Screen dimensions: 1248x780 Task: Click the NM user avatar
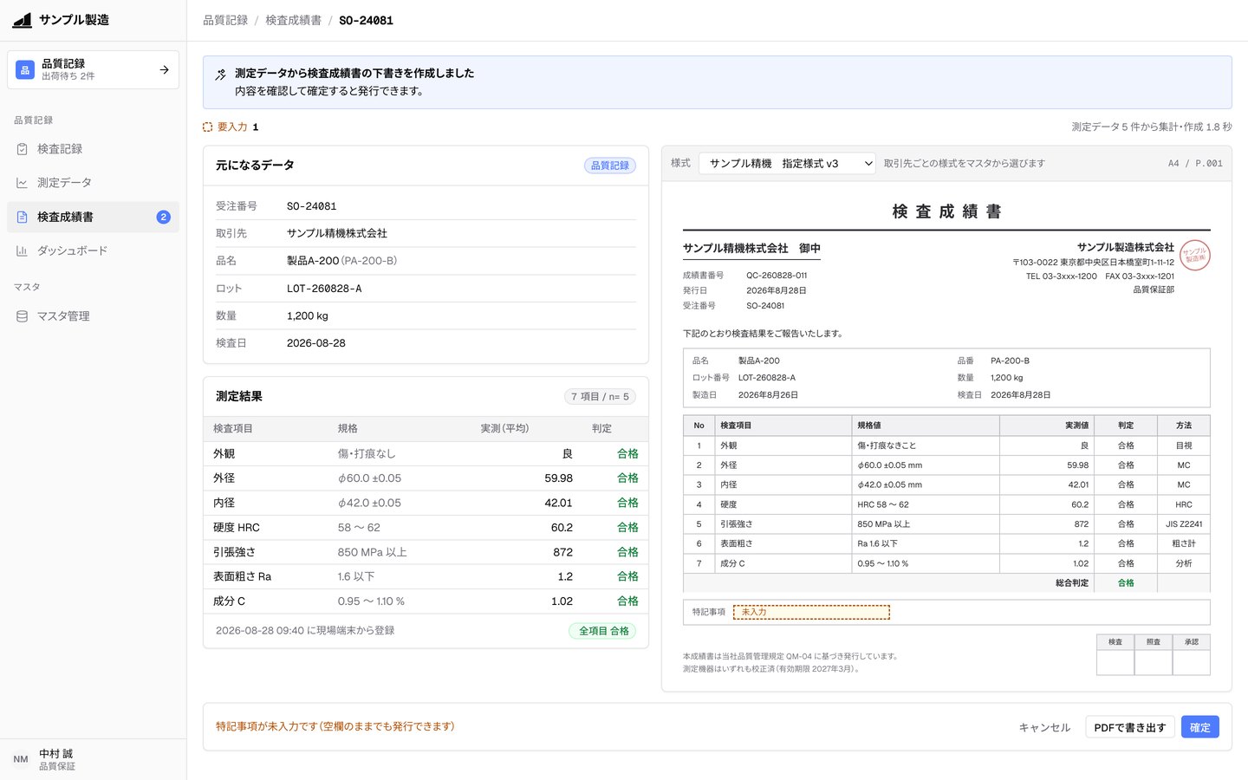pos(21,759)
